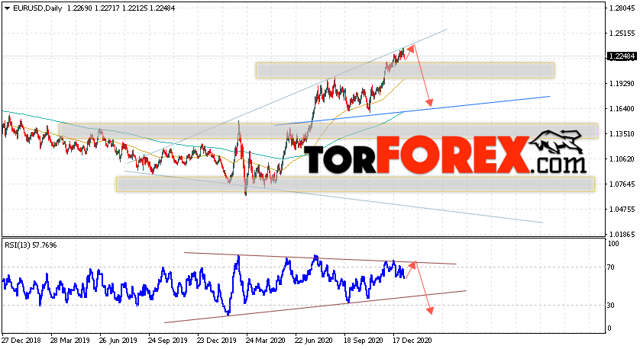Select the EURUSD,Daily chart title text
This screenshot has height=349, width=640.
tap(37, 8)
